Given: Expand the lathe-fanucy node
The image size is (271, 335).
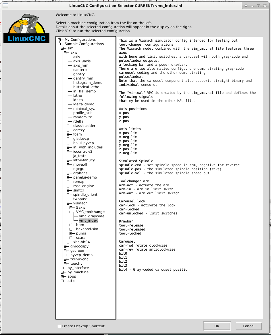Looking at the screenshot, I should pos(68,160).
